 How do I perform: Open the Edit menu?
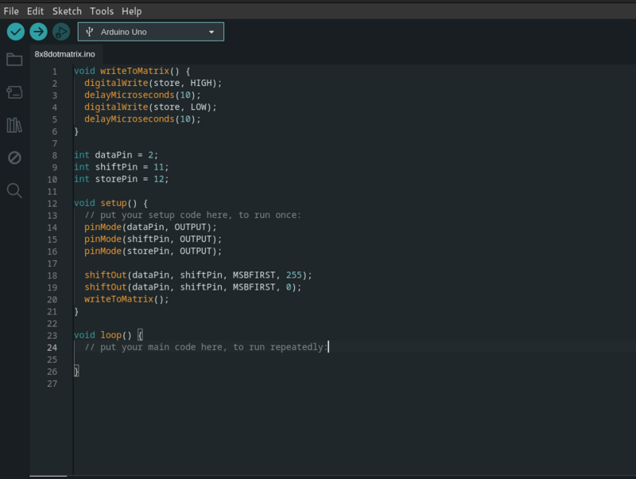tap(35, 11)
